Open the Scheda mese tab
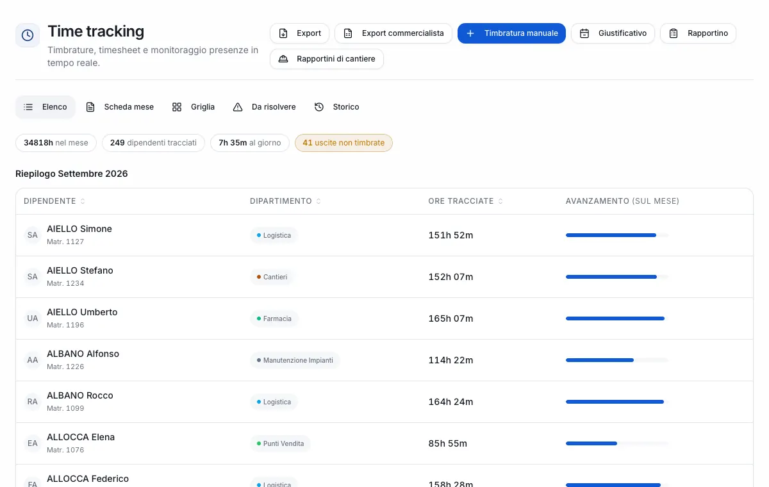Image resolution: width=769 pixels, height=487 pixels. pos(120,107)
